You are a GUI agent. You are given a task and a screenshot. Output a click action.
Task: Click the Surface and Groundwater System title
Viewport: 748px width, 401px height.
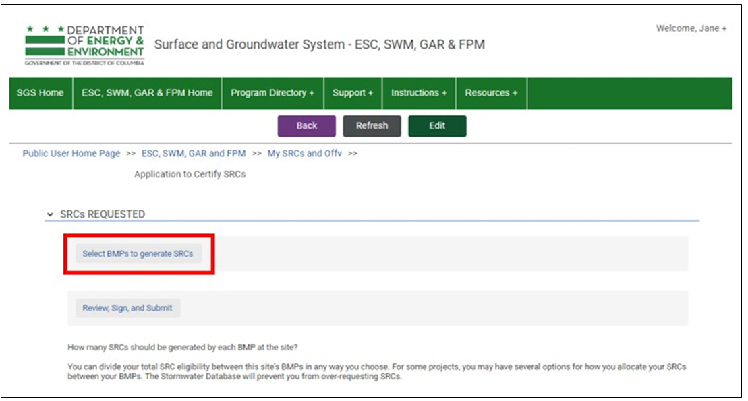click(319, 45)
